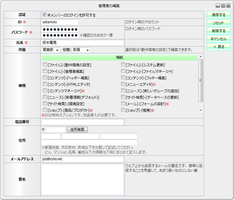234x200 pixels.
Task: Click the Cancel (キャンセル) button
Action: 218,39
